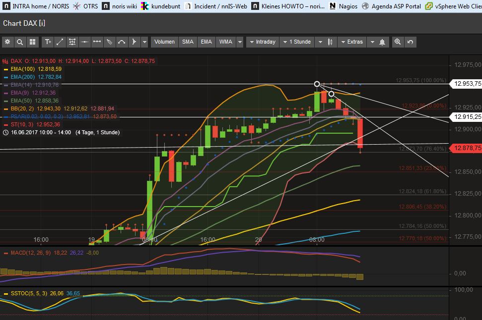
Task: Open the 1 Stunde interval dropdown
Action: click(297, 42)
